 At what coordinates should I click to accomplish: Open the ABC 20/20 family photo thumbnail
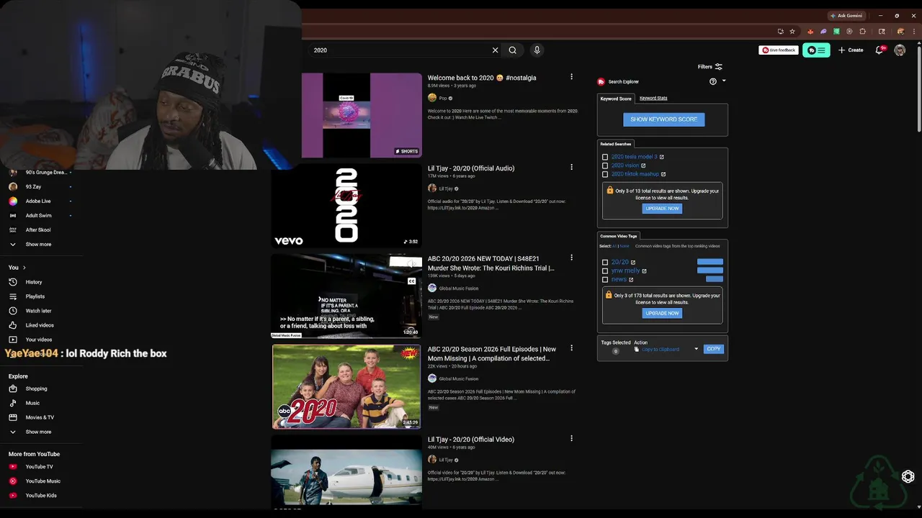click(346, 386)
